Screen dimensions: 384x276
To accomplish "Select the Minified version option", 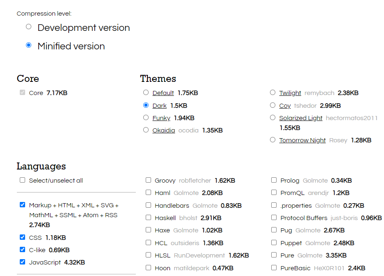I will point(28,45).
